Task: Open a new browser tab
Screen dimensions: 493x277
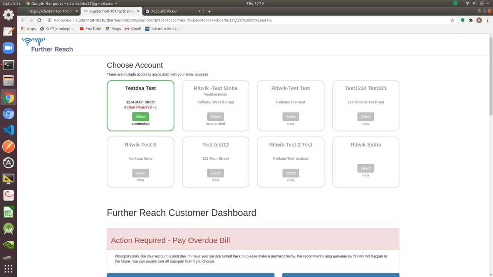Action: pyautogui.click(x=209, y=11)
